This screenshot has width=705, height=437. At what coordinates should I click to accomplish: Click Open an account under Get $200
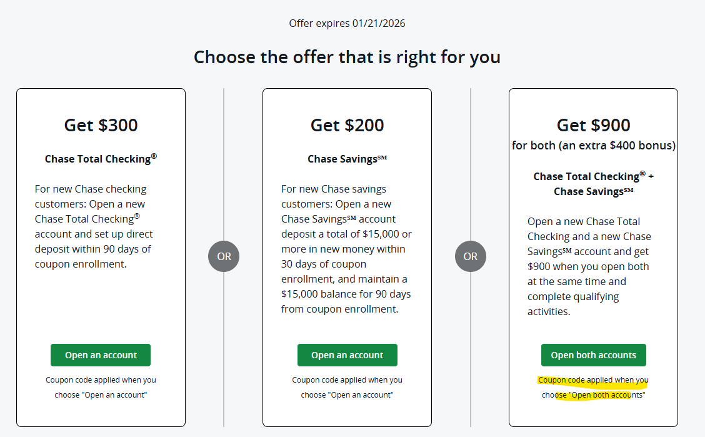[x=347, y=355]
